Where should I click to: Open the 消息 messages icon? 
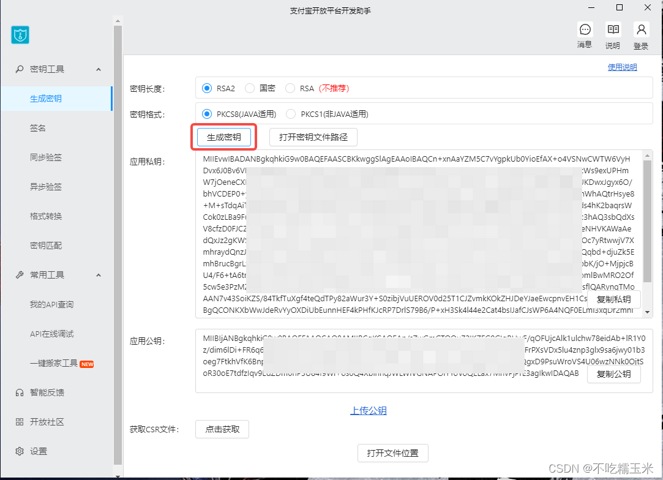click(x=585, y=29)
